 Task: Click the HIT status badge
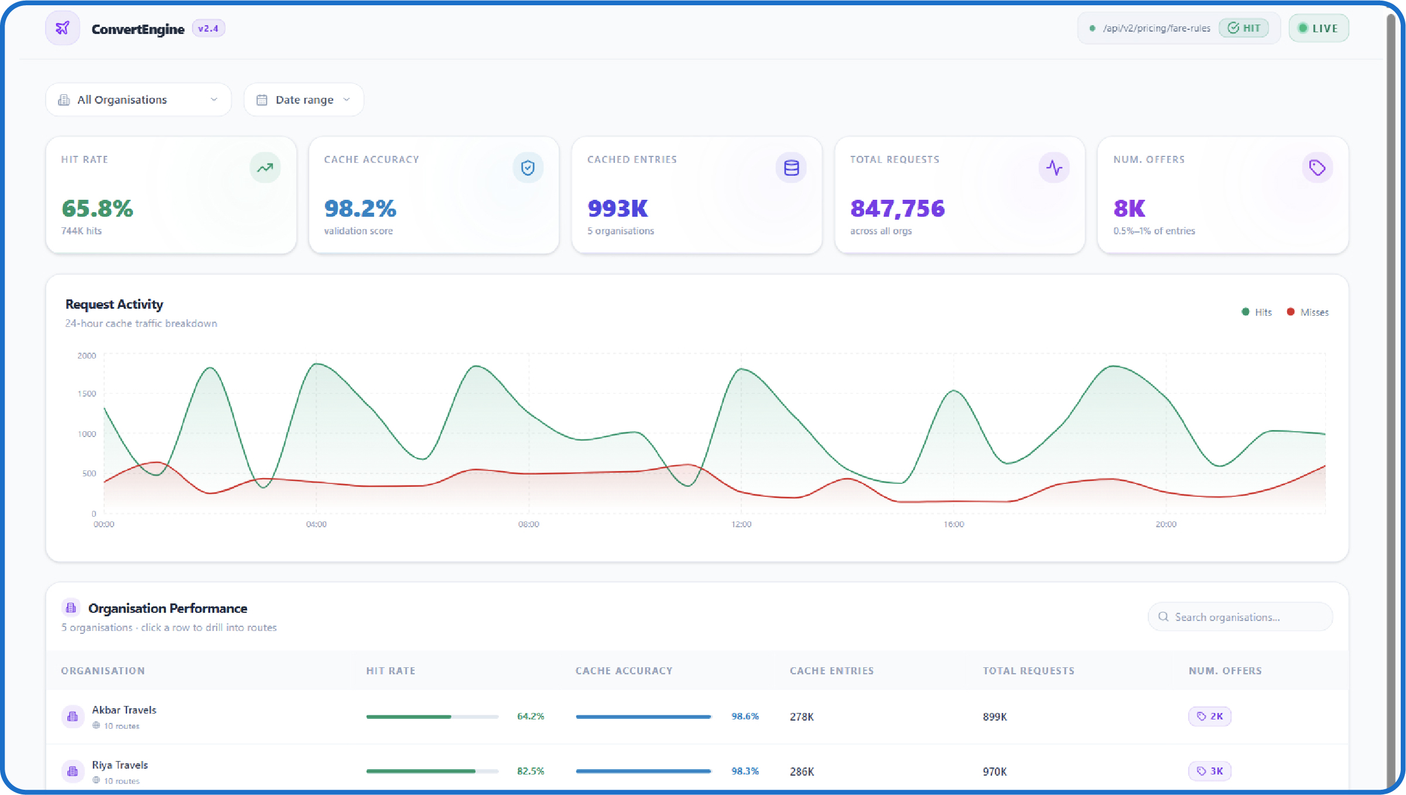[x=1244, y=28]
